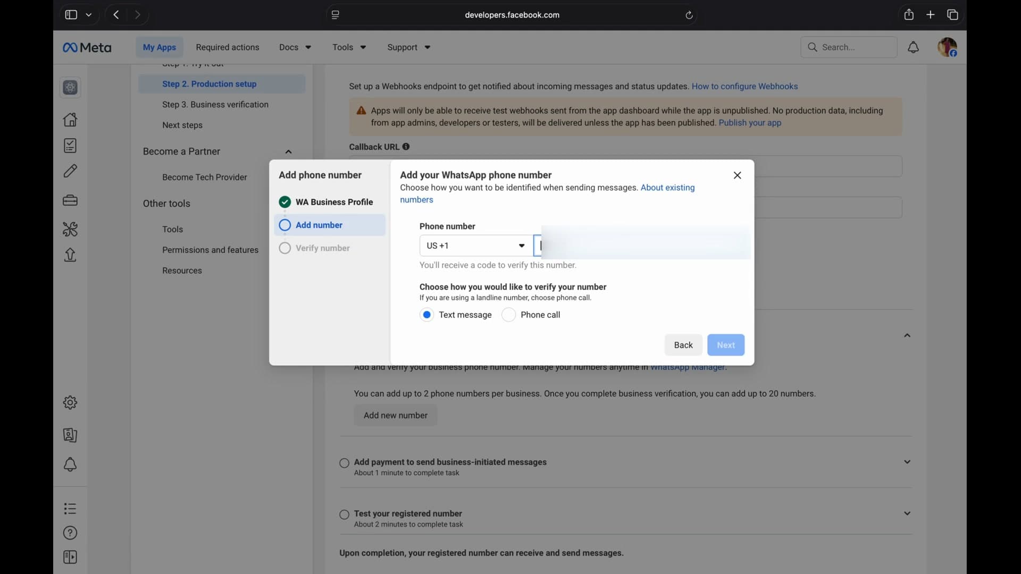1021x574 pixels.
Task: Open Next steps in sidebar
Action: coord(182,125)
